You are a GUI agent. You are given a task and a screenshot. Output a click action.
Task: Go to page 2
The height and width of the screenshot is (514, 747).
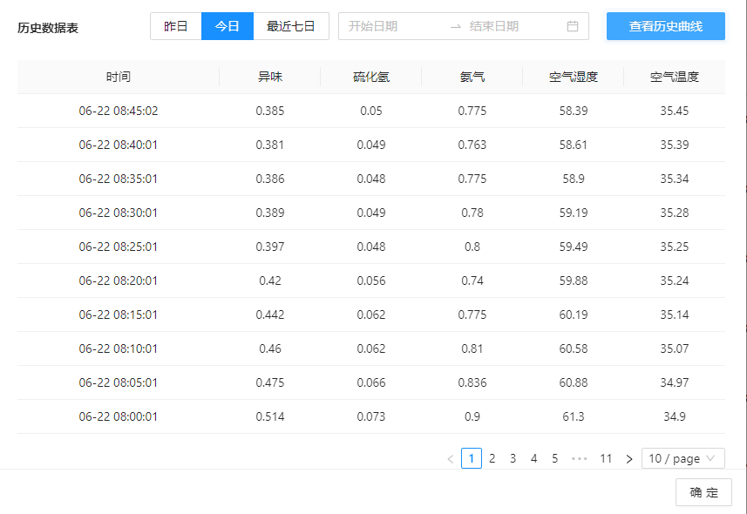click(492, 459)
